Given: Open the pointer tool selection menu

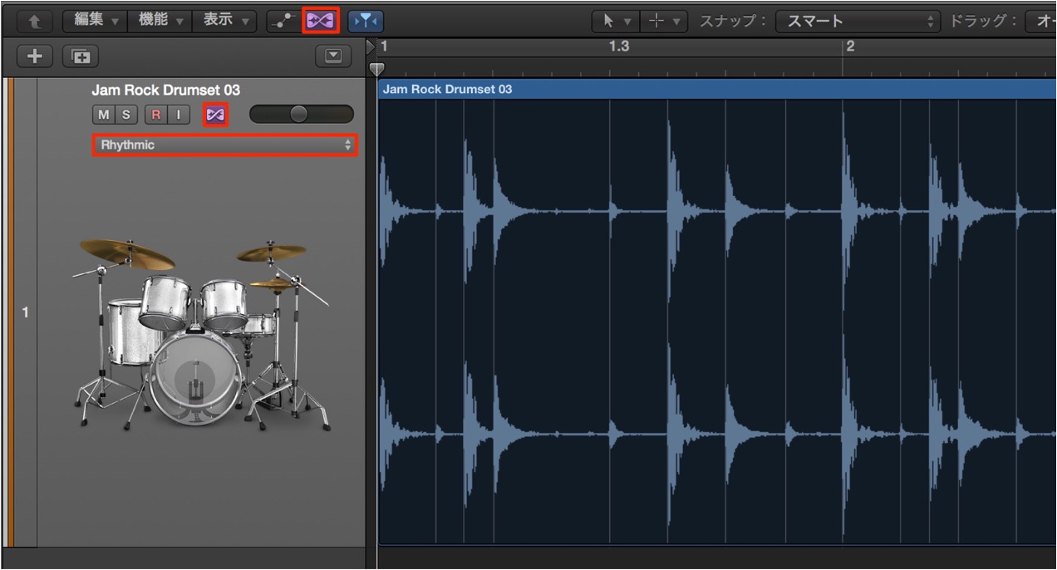Looking at the screenshot, I should [x=616, y=21].
